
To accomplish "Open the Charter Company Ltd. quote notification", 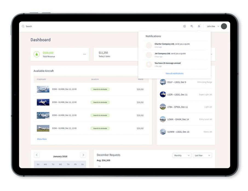I will pyautogui.click(x=172, y=44).
